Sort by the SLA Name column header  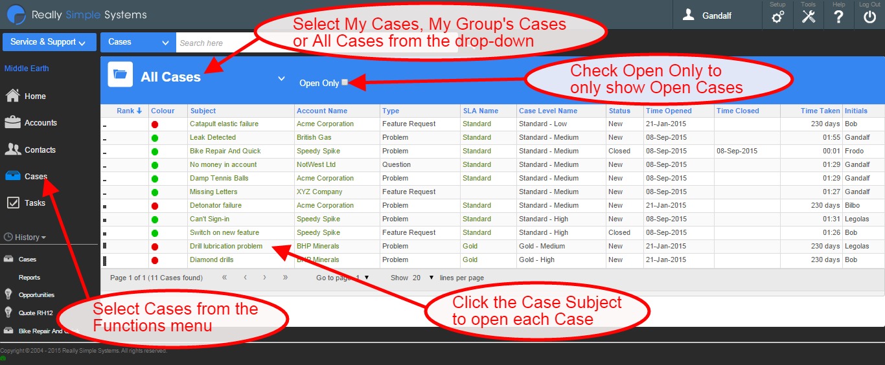[x=481, y=111]
